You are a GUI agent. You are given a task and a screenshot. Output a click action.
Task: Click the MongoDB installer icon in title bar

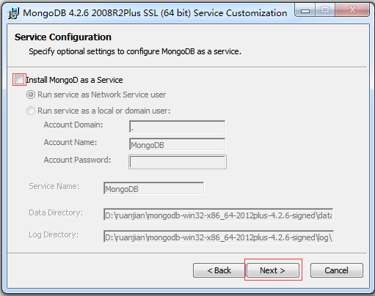pyautogui.click(x=13, y=13)
